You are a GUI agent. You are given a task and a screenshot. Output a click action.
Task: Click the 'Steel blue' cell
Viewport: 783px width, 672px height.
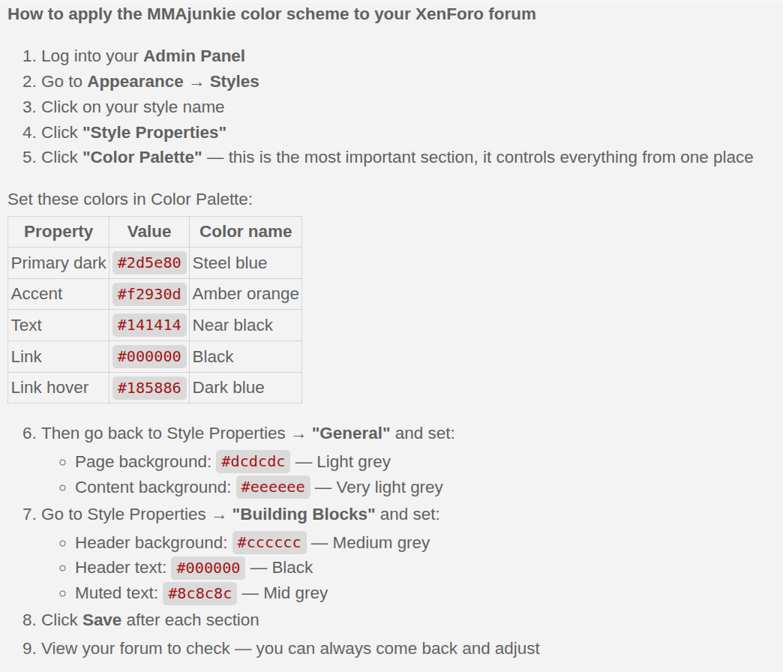246,263
